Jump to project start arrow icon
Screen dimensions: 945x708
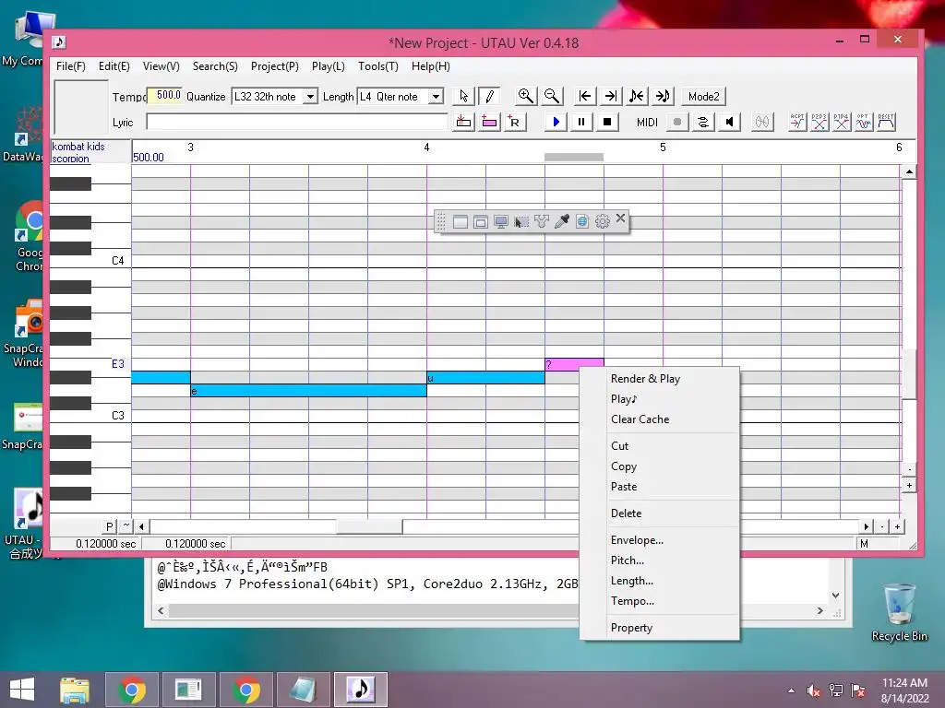pos(584,96)
